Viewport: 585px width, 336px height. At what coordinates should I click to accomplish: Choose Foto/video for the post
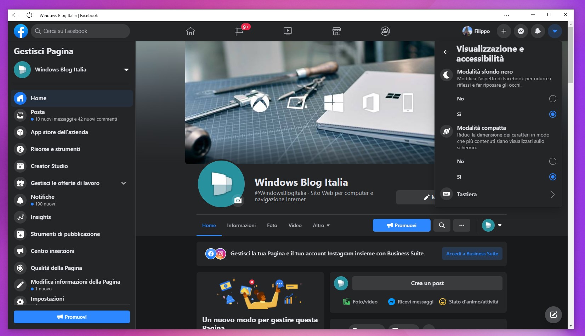coord(360,302)
